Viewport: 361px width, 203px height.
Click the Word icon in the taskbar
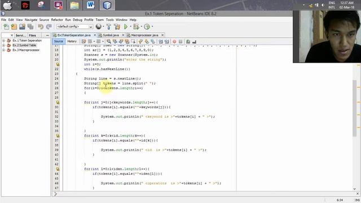91,5
